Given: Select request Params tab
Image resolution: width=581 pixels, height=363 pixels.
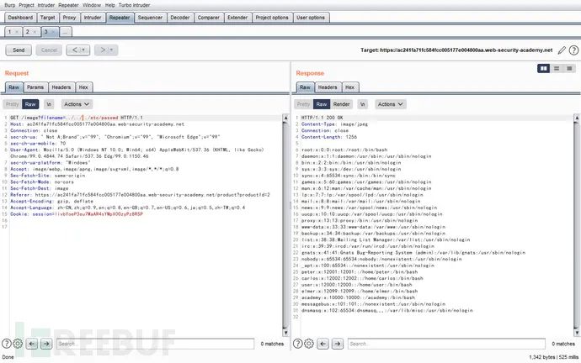Looking at the screenshot, I should click(35, 87).
